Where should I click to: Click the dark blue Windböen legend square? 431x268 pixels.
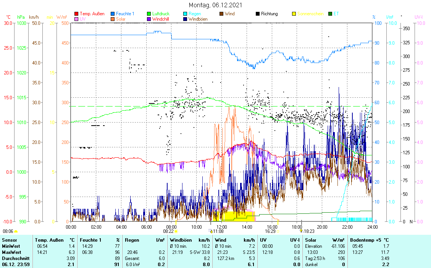click(x=185, y=19)
